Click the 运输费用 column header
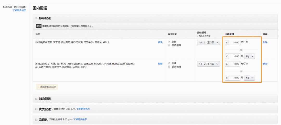This screenshot has width=281, height=125. [x=229, y=34]
